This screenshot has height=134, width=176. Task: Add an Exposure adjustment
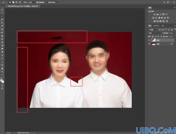pos(164,14)
